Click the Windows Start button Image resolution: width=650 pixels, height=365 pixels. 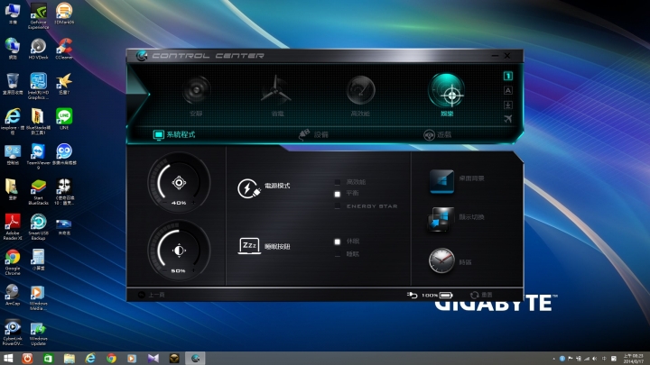click(8, 359)
